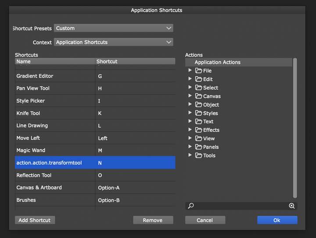Expand the Edit actions group
This screenshot has height=238, width=316.
click(x=190, y=78)
